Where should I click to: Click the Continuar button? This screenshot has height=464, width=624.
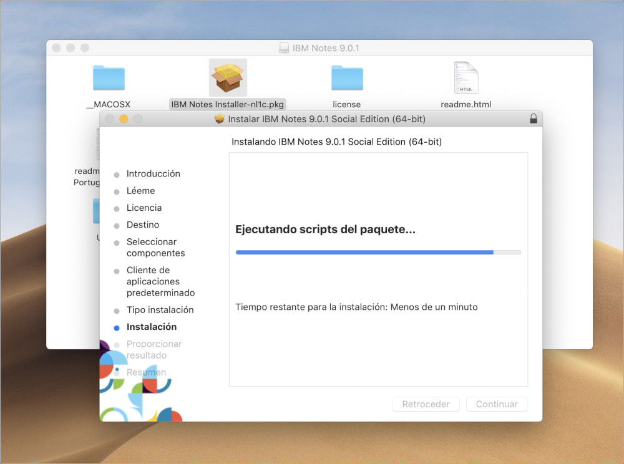[x=497, y=404]
